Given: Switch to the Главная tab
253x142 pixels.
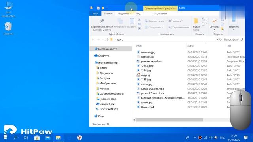Looking at the screenshot, I should point(108,13).
